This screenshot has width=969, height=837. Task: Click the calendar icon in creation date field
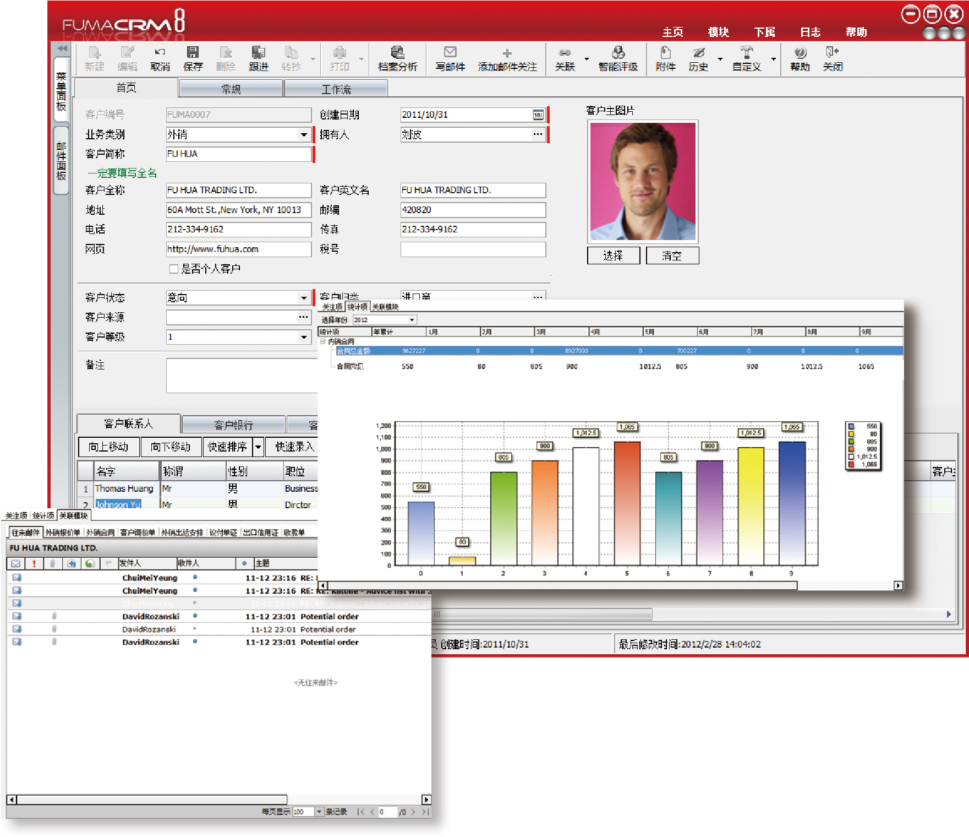pyautogui.click(x=538, y=115)
